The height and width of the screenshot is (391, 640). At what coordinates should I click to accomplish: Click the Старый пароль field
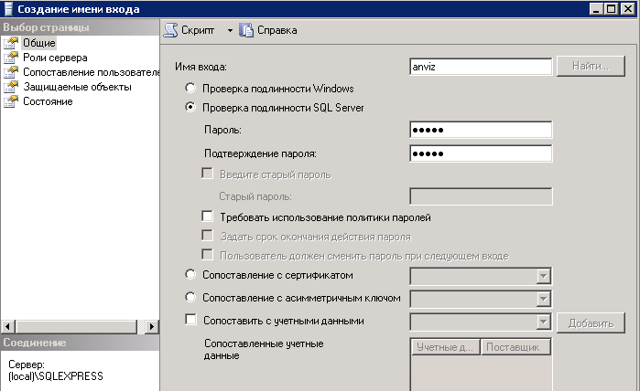(481, 196)
